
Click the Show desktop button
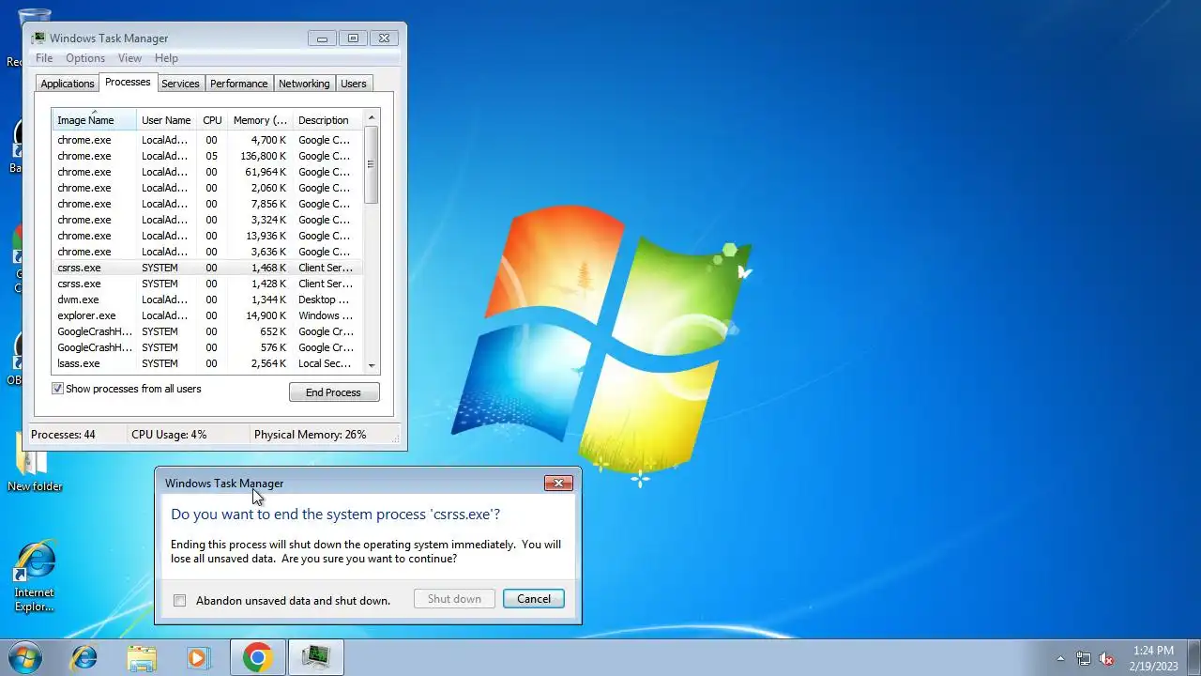(x=1194, y=657)
